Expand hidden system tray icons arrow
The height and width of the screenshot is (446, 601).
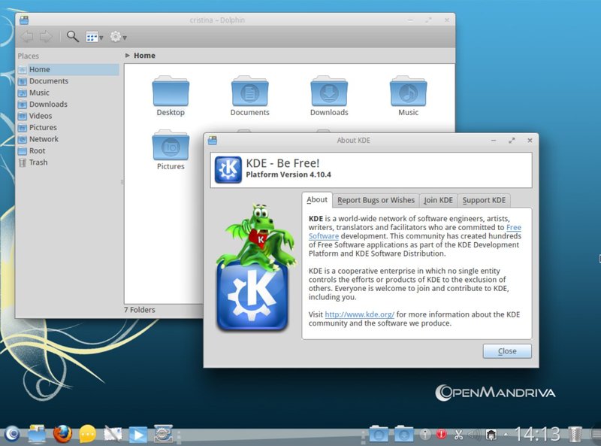pyautogui.click(x=506, y=435)
